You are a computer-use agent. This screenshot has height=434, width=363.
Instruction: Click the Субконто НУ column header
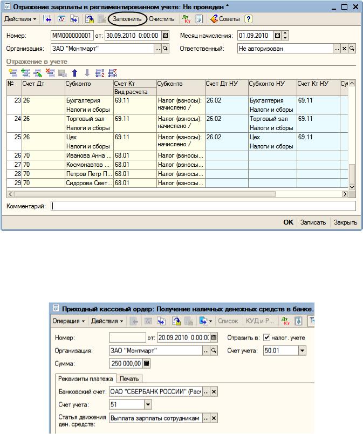[272, 88]
